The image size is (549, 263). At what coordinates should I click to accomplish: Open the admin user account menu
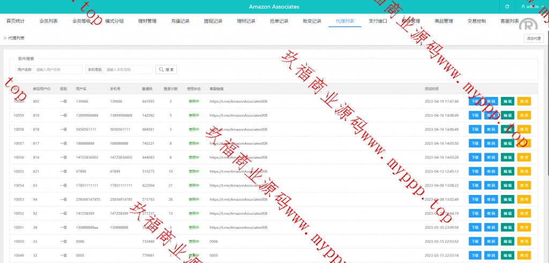(x=532, y=6)
